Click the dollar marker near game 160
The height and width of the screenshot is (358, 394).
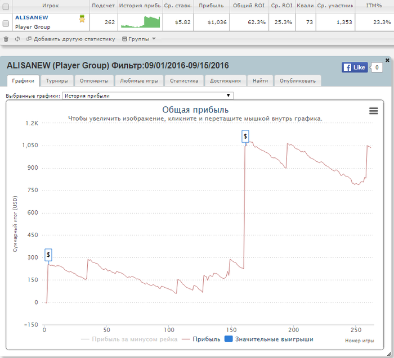(x=245, y=137)
